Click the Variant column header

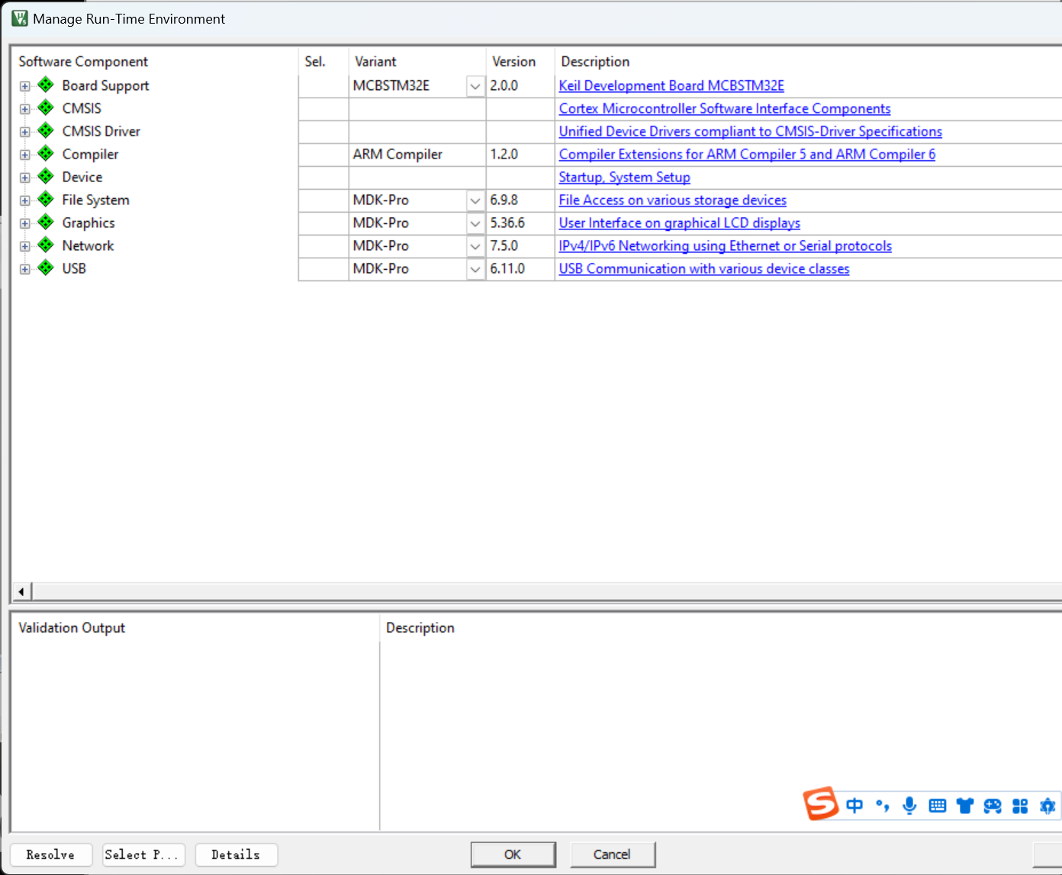click(417, 61)
